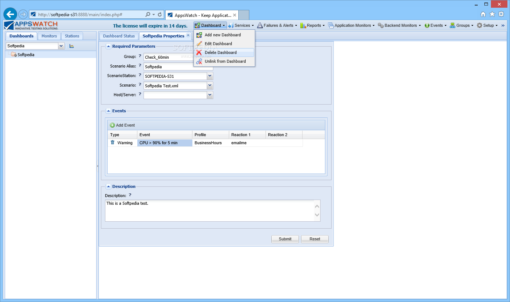Screen dimensions: 510x302
Task: Open the Failures & Alerts menu
Action: [278, 25]
